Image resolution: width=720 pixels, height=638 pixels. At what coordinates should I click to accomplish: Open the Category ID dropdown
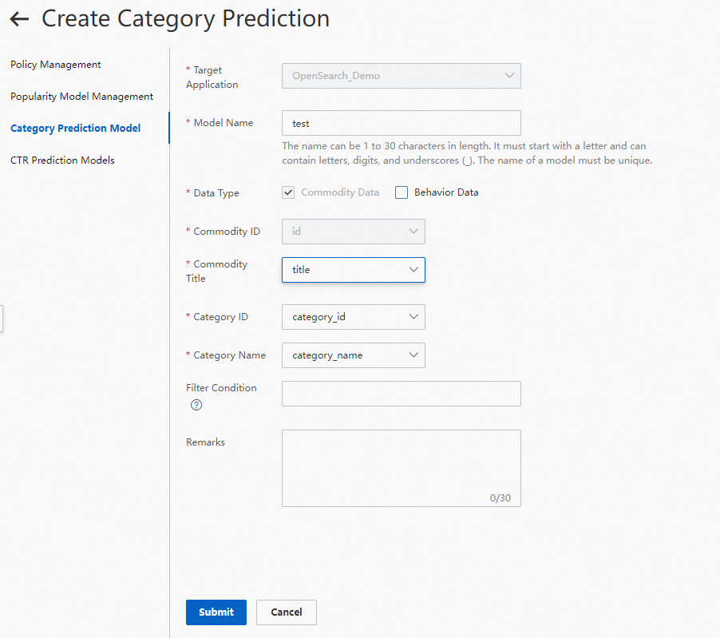[x=353, y=317]
